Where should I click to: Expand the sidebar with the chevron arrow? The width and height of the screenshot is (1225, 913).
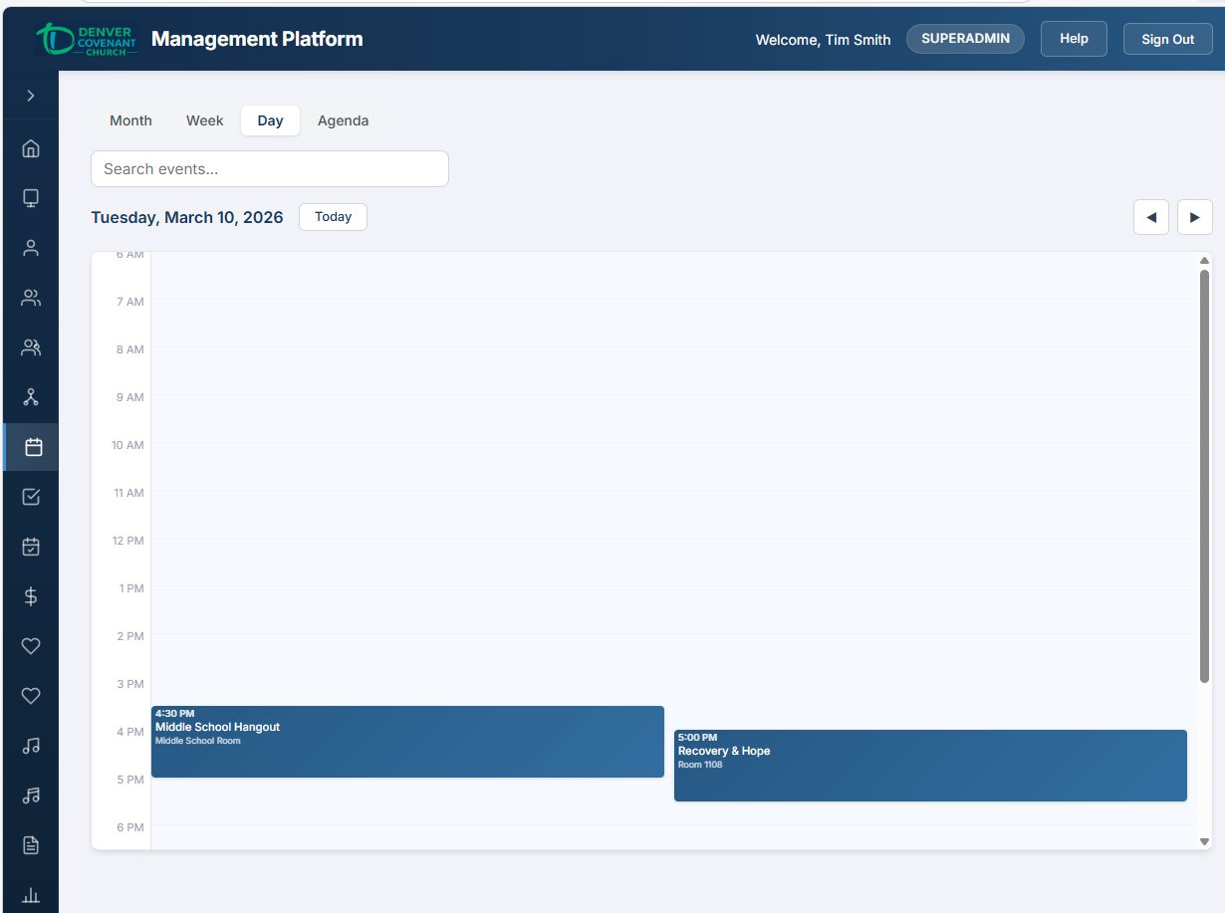(x=31, y=96)
